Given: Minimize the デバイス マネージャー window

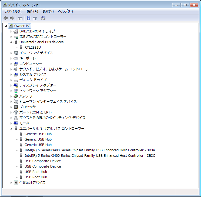Looking at the screenshot, I should (176, 5).
